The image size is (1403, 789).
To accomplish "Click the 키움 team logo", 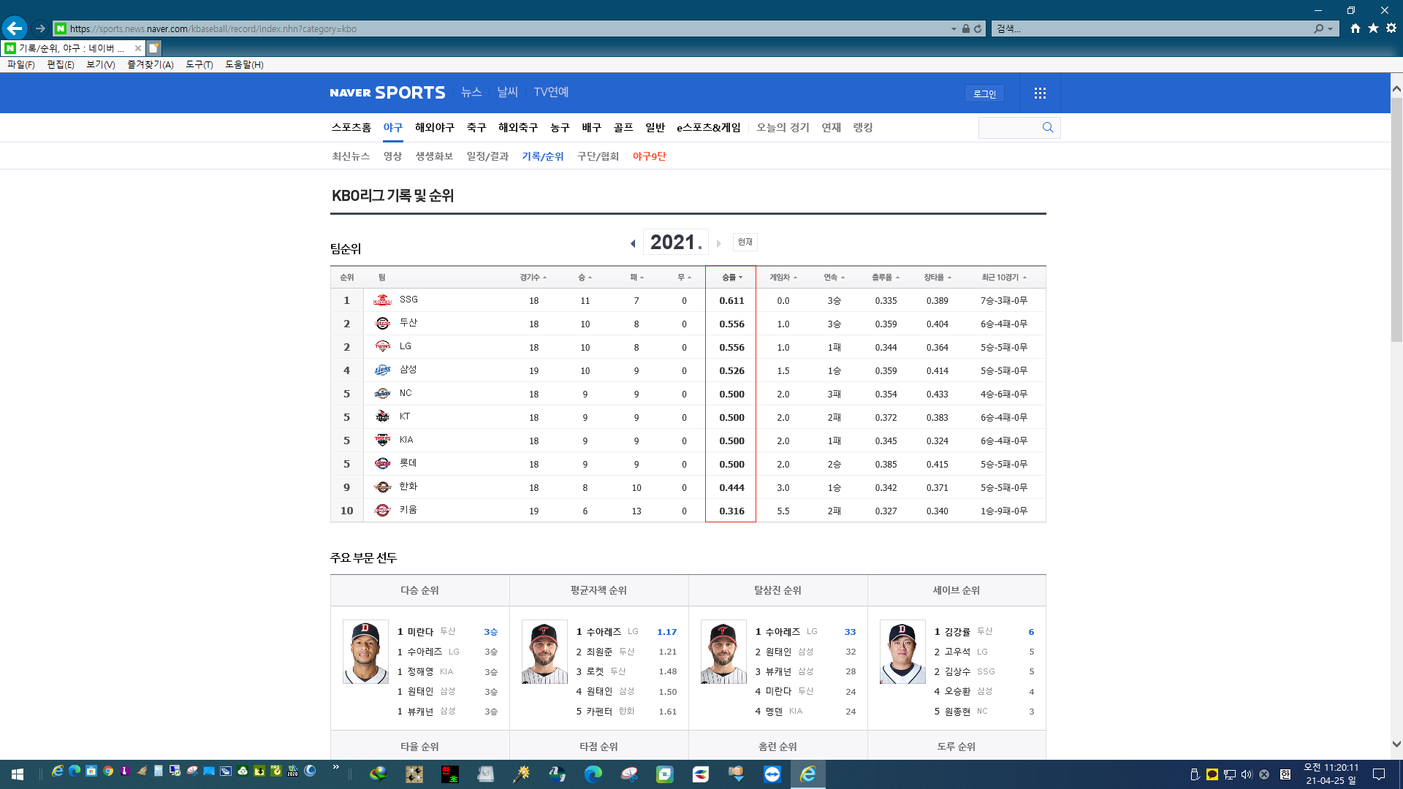I will 382,511.
